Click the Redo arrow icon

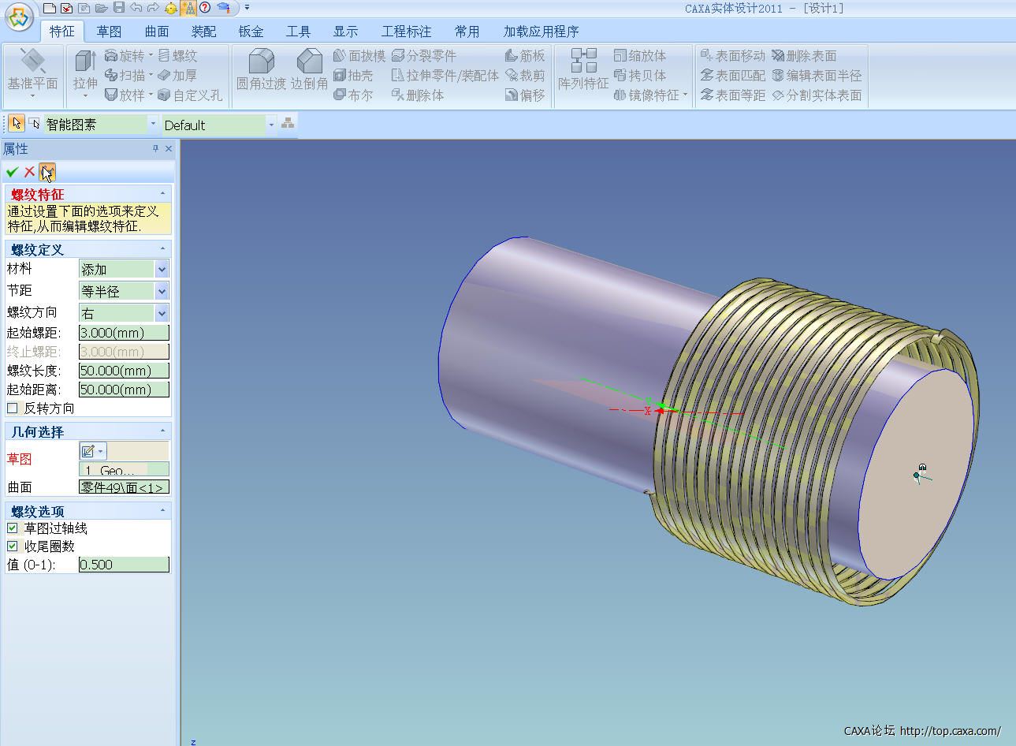point(153,8)
